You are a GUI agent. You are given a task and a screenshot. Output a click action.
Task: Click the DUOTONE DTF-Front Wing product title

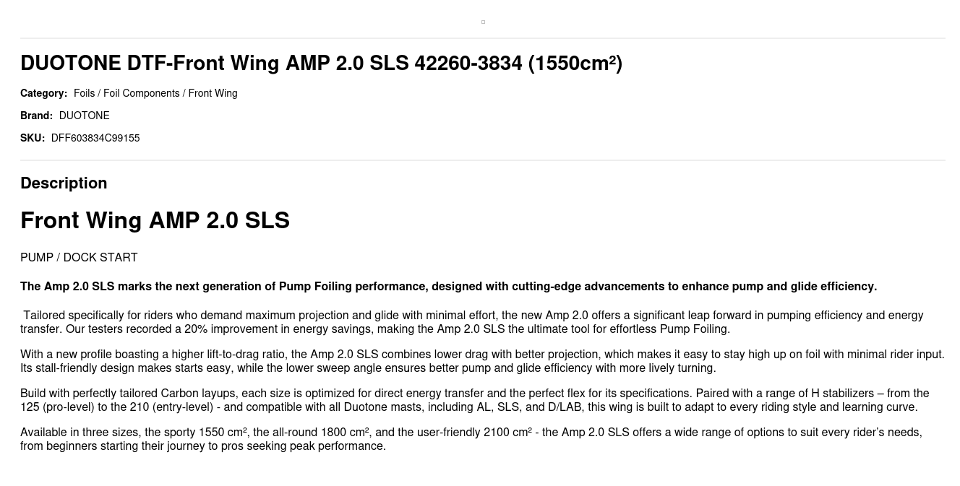[x=321, y=64]
